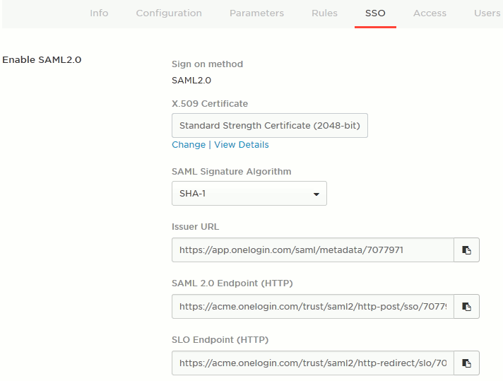Screen dimensions: 503x381
Task: Open the View Details certificate link
Action: 242,145
